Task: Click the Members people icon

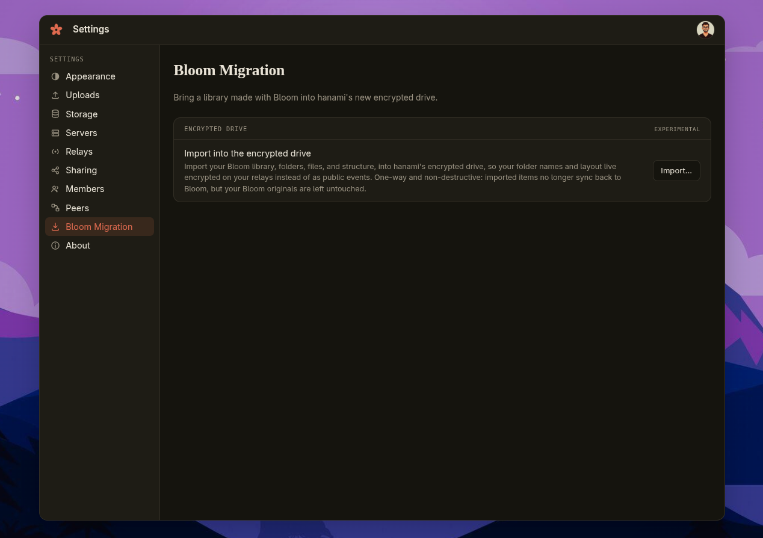Action: tap(55, 189)
